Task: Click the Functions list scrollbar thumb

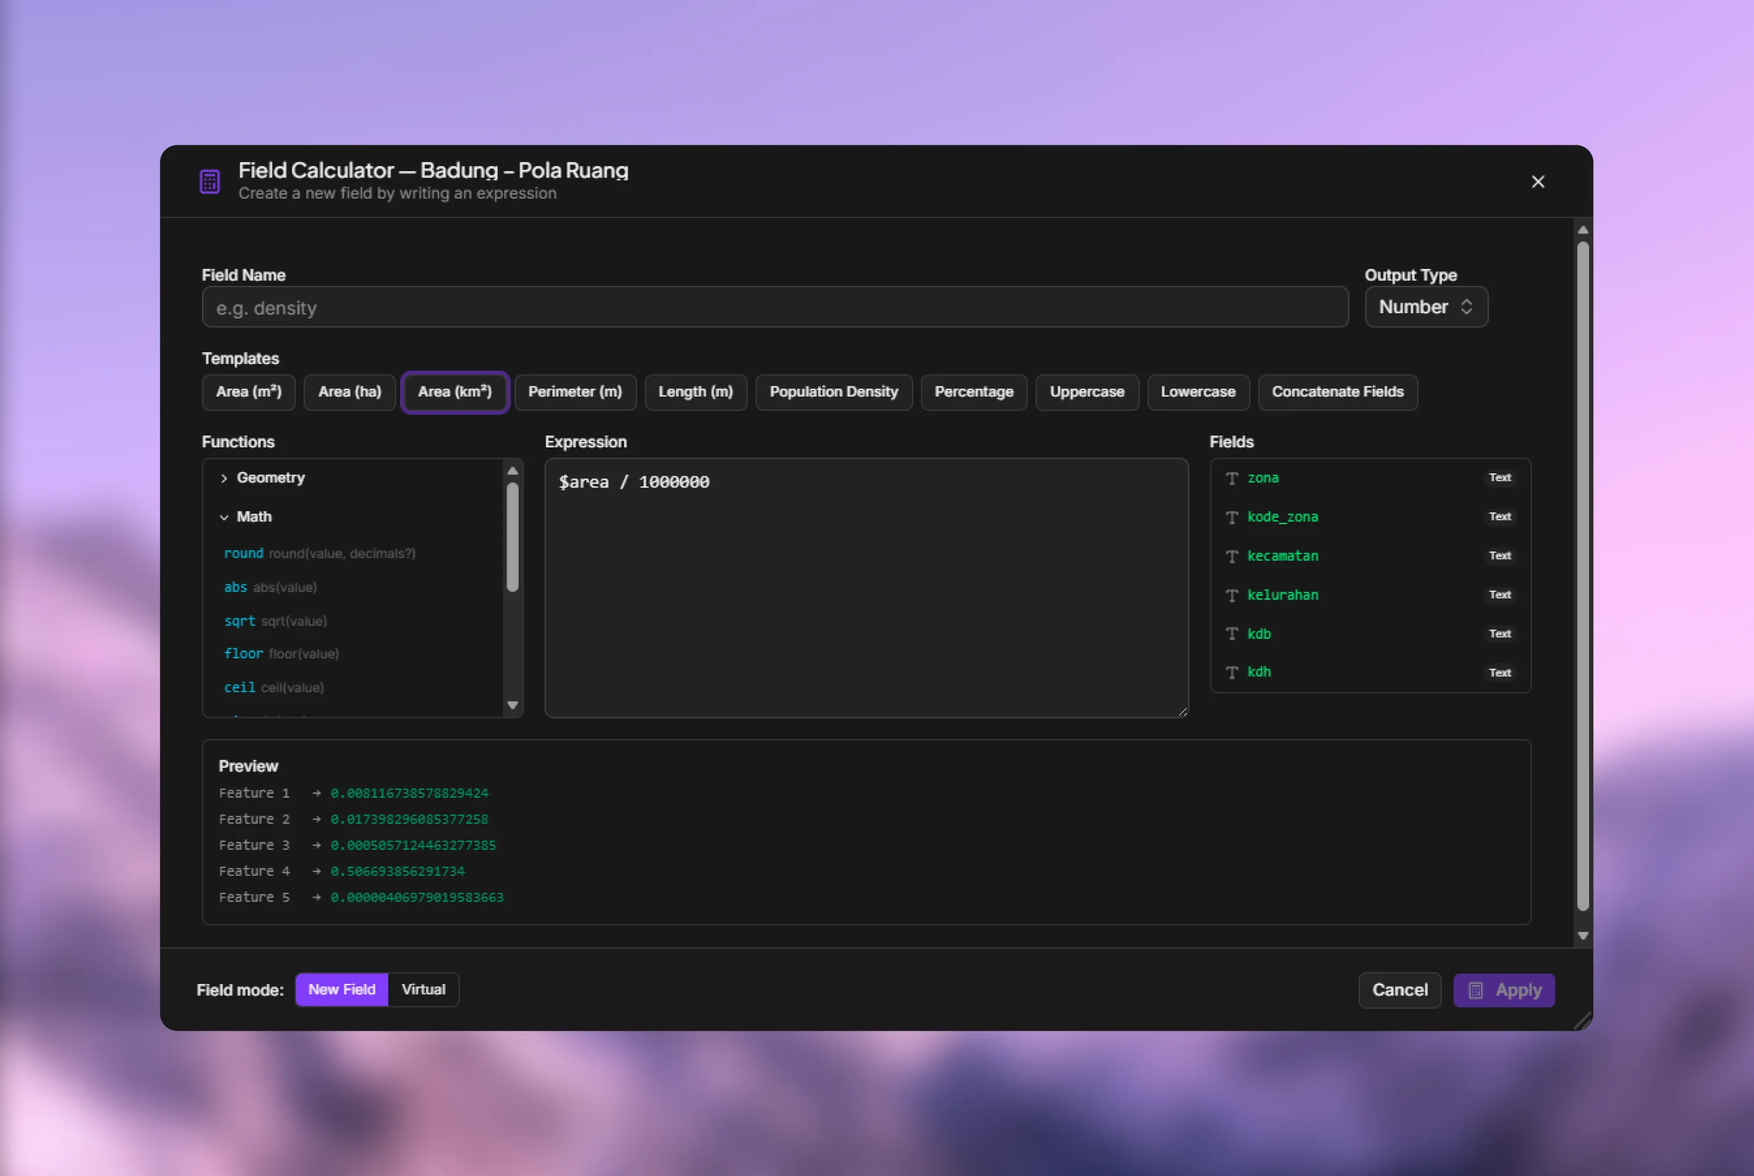Action: (x=513, y=537)
